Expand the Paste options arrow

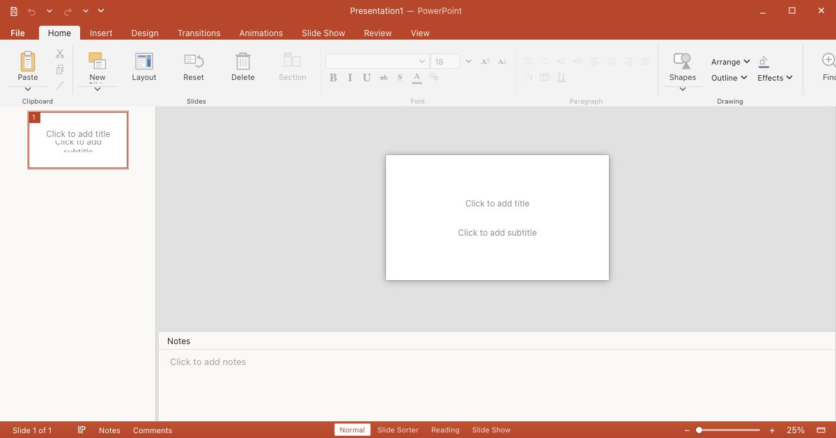tap(28, 89)
